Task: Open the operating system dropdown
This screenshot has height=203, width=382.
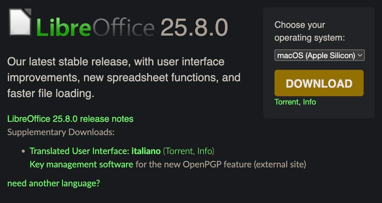Action: [x=319, y=55]
